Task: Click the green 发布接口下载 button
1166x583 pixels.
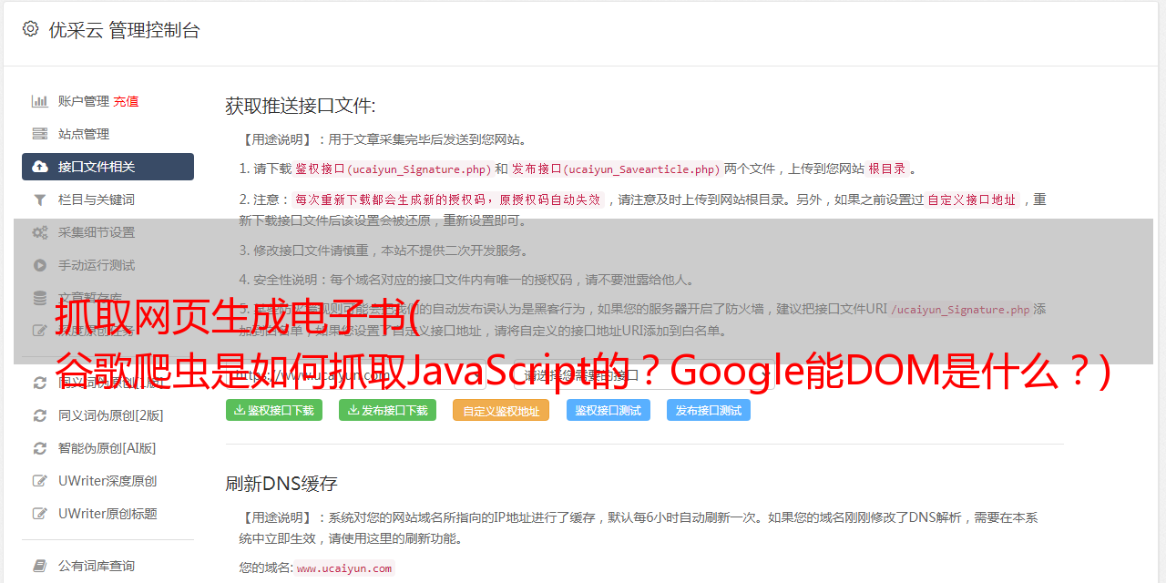Action: (x=387, y=410)
